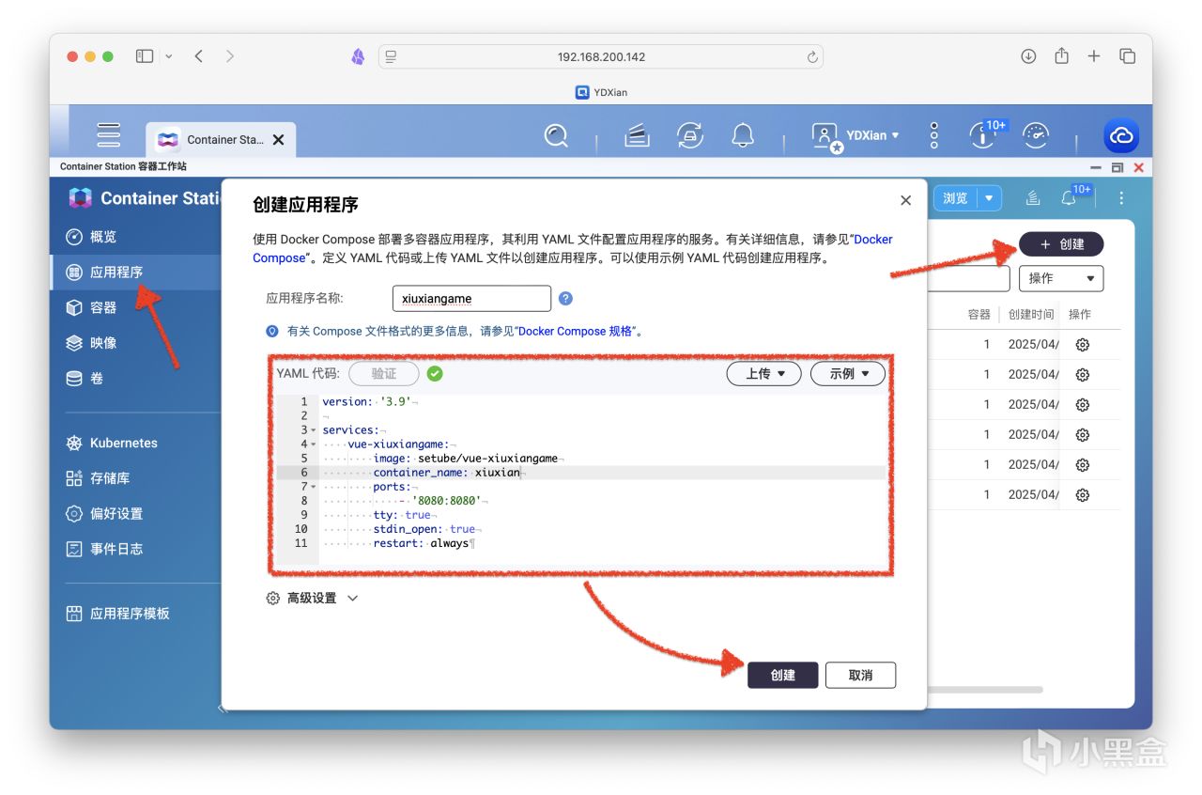Click the 浏览 button

(x=955, y=198)
